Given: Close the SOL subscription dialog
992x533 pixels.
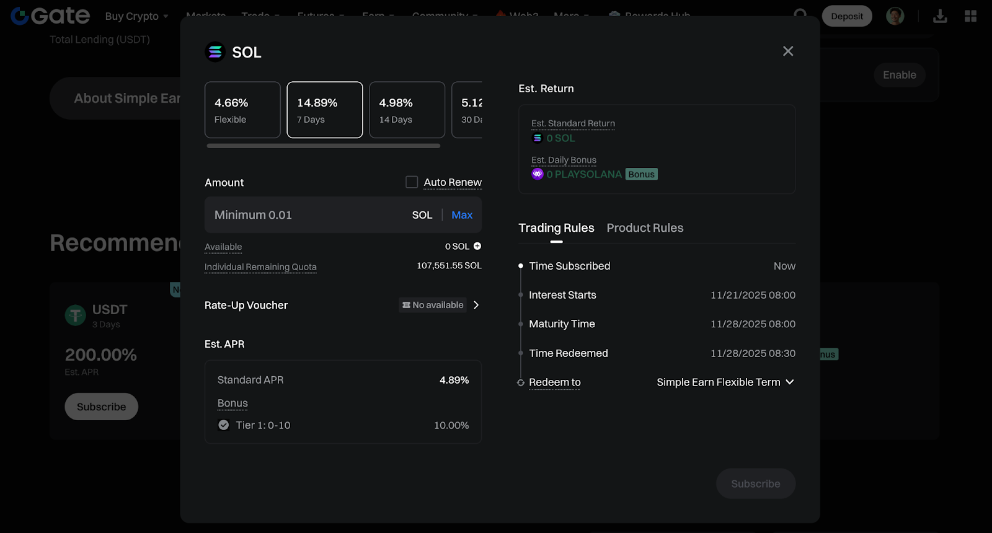Looking at the screenshot, I should pyautogui.click(x=787, y=51).
